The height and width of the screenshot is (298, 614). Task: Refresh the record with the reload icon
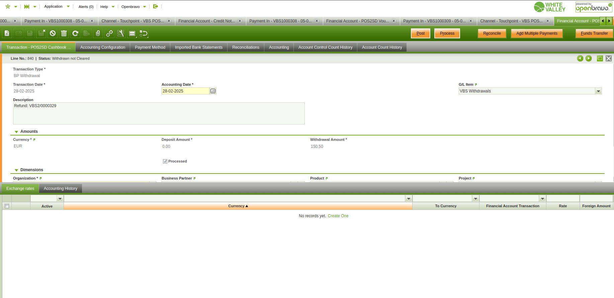[x=75, y=33]
